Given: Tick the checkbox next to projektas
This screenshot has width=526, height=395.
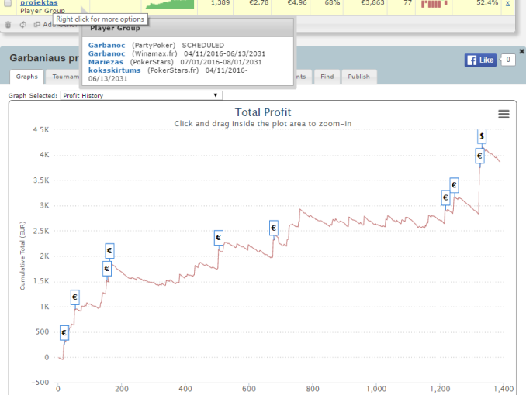Looking at the screenshot, I should 9,4.
